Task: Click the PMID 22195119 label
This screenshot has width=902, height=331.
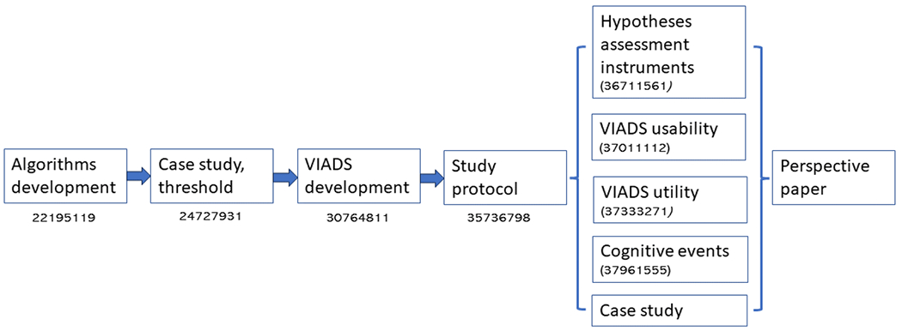Action: pyautogui.click(x=64, y=219)
